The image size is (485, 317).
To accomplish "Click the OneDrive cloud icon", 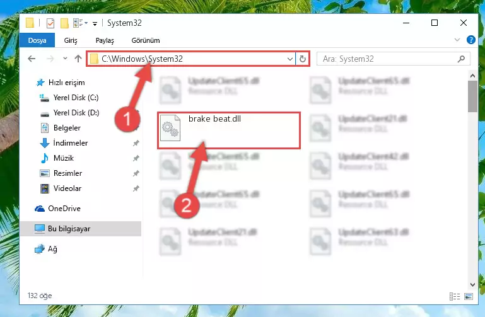I will pos(40,209).
